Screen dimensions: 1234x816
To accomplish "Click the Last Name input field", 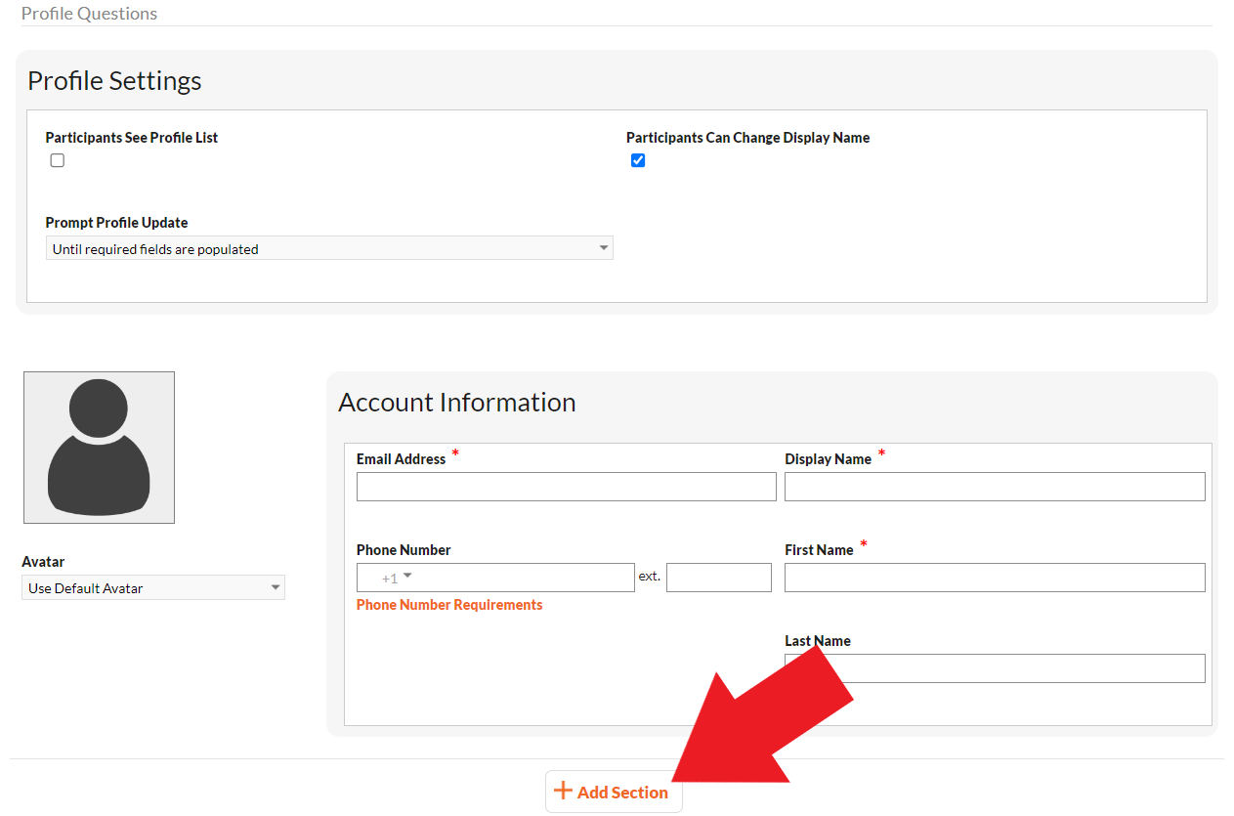I will [995, 668].
